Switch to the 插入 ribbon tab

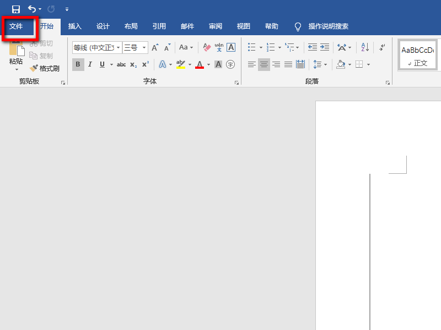75,26
